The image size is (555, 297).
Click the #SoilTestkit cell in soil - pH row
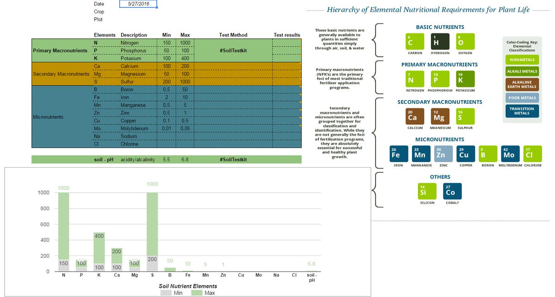click(233, 159)
